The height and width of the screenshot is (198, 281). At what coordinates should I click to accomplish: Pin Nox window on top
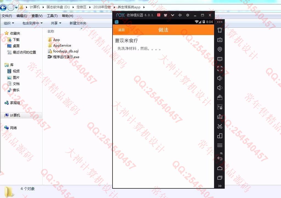click(x=180, y=15)
